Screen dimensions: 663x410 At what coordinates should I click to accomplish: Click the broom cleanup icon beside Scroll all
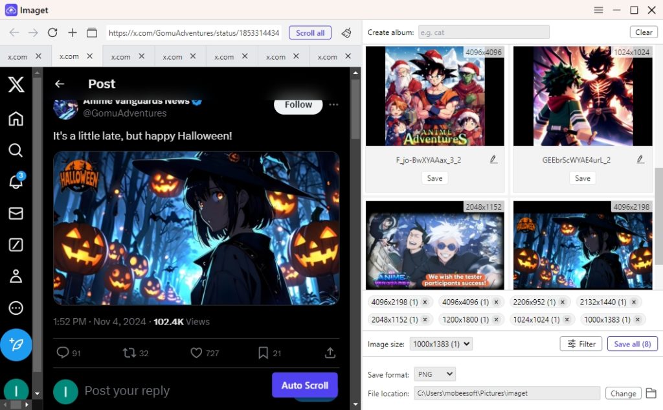[346, 32]
